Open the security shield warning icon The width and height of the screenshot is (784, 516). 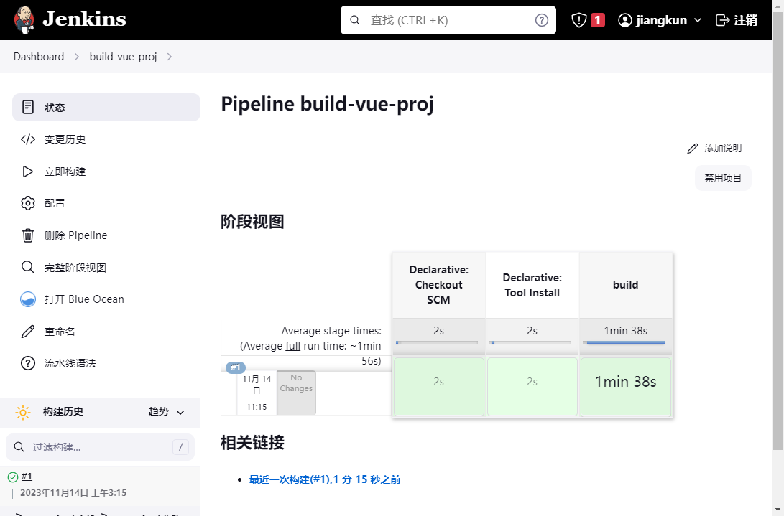tap(579, 20)
